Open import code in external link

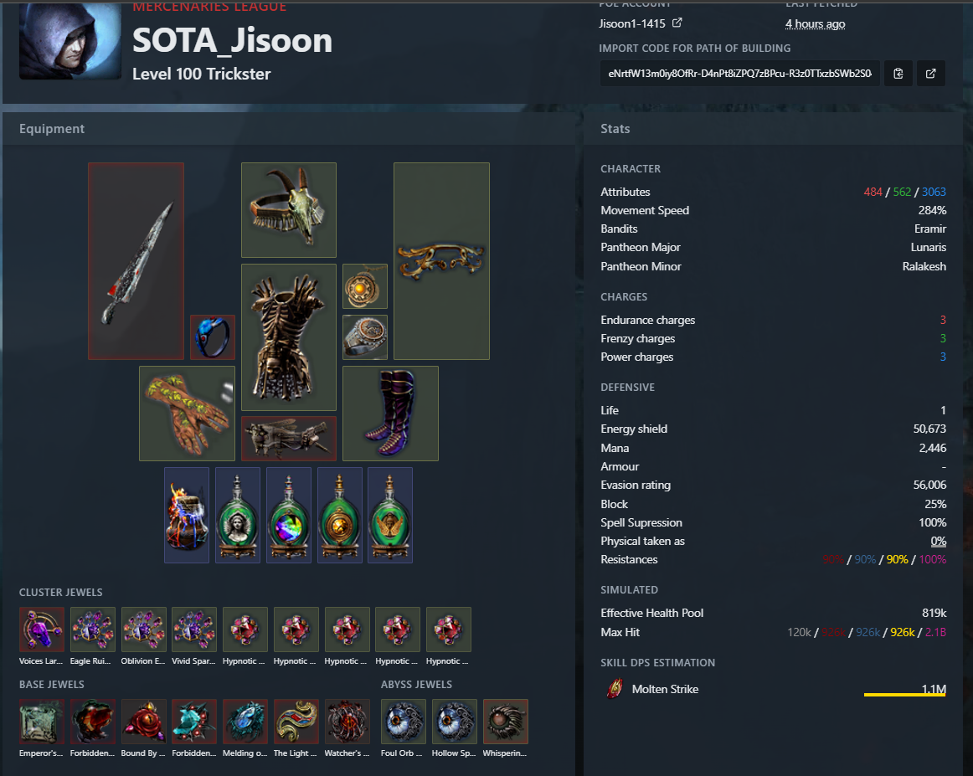pos(931,73)
